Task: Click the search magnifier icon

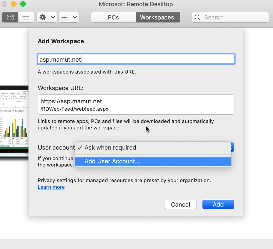Action: (197, 17)
